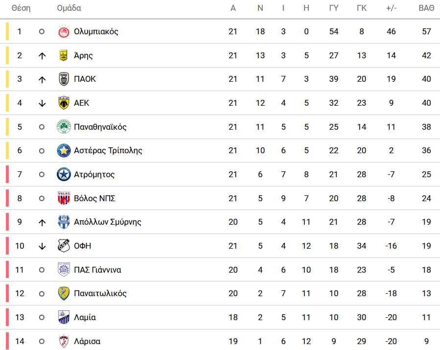This screenshot has width=440, height=350.
Task: Open the Λαμία team name link
Action: pyautogui.click(x=85, y=317)
